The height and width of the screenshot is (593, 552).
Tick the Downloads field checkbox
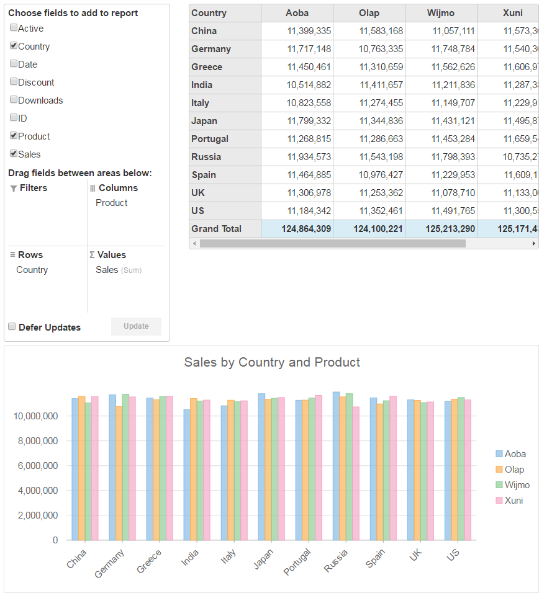click(14, 100)
